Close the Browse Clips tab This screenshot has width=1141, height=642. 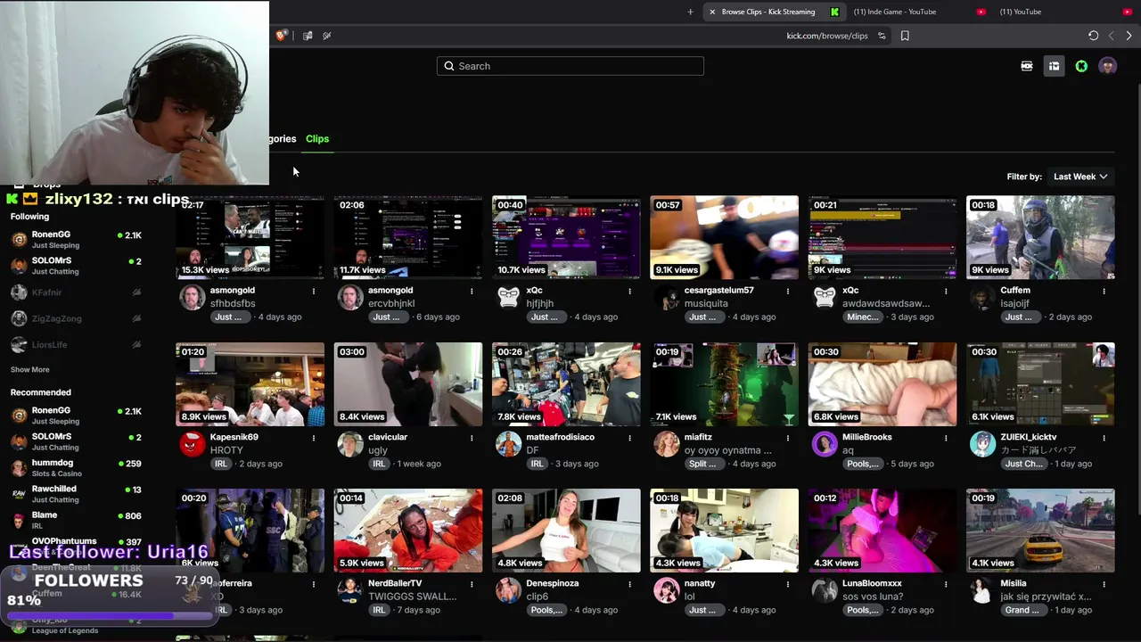click(712, 12)
